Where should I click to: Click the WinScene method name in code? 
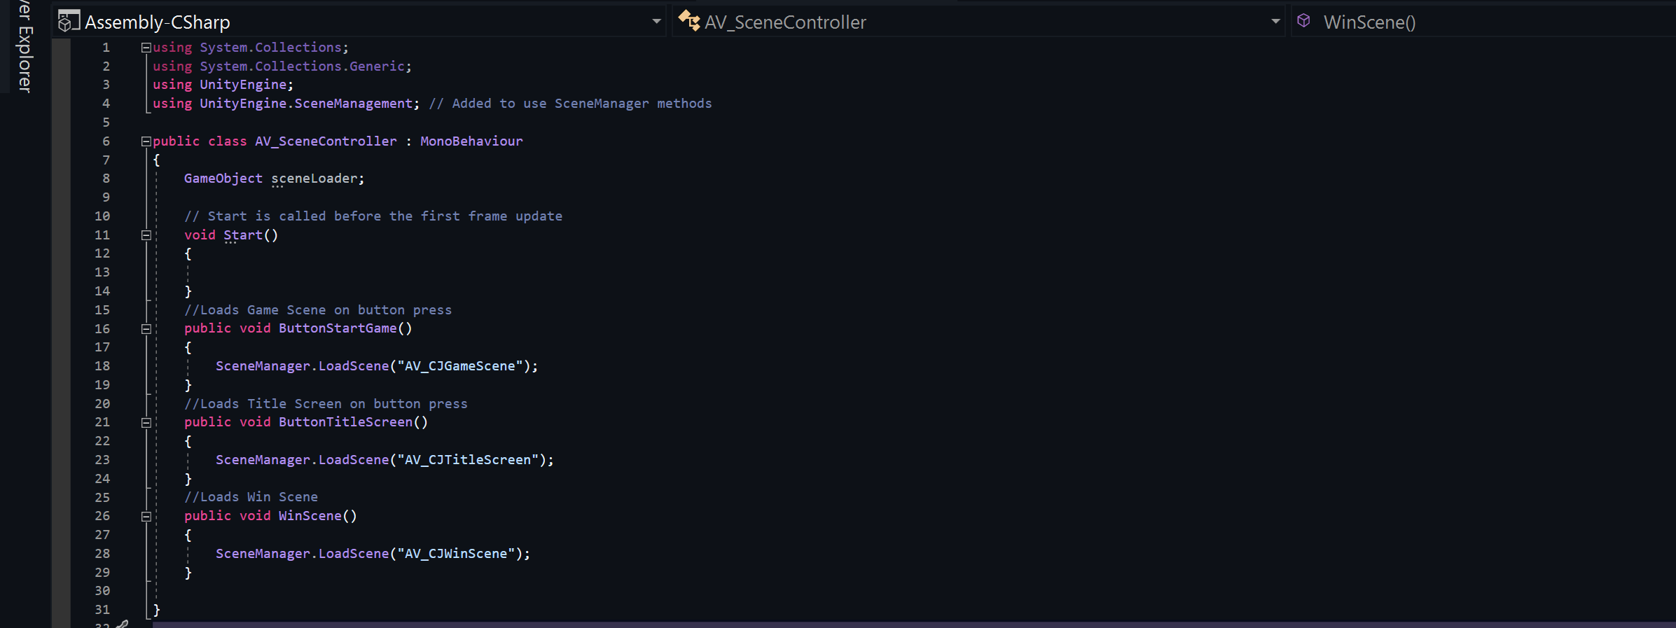click(310, 516)
